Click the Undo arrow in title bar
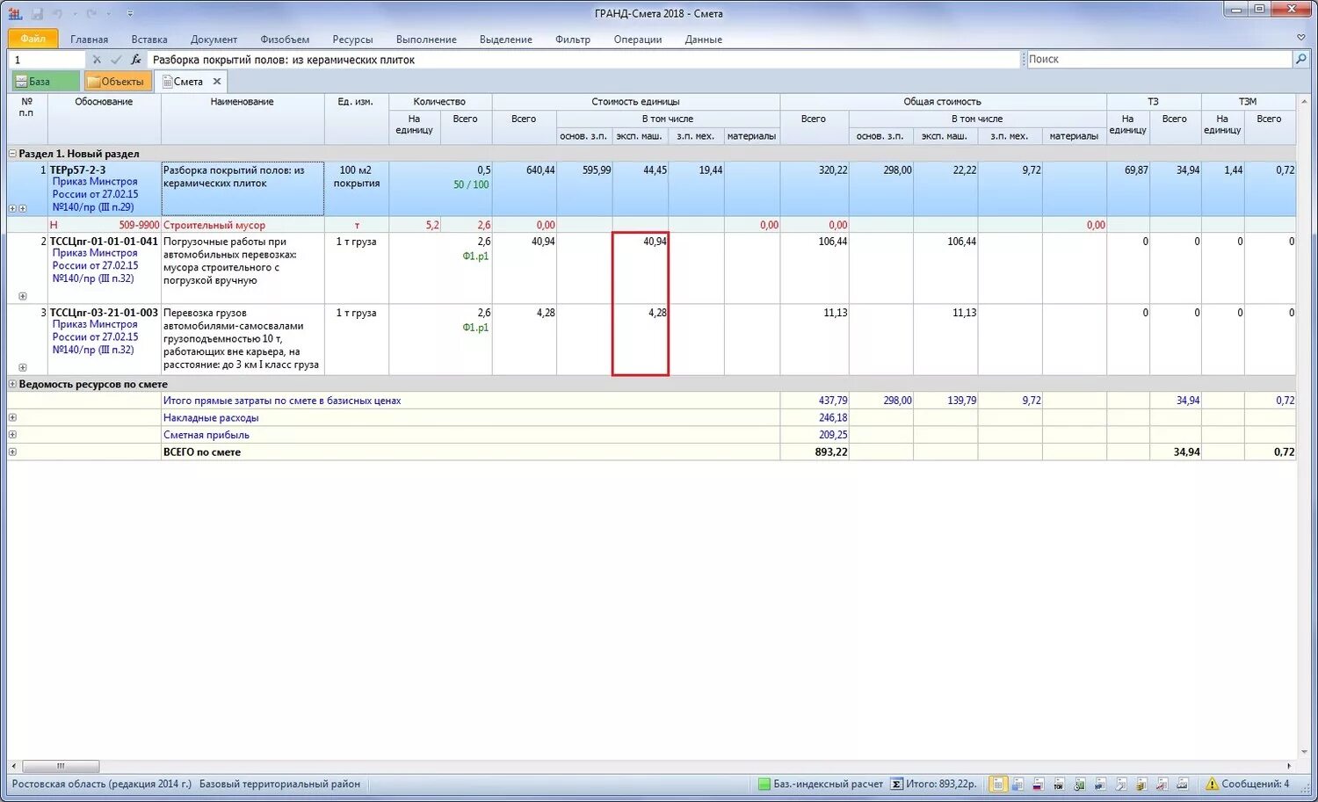1318x802 pixels. point(57,13)
